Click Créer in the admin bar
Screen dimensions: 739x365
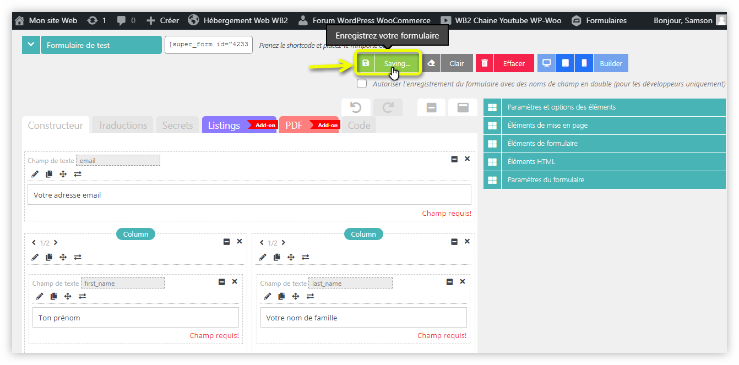click(x=162, y=20)
